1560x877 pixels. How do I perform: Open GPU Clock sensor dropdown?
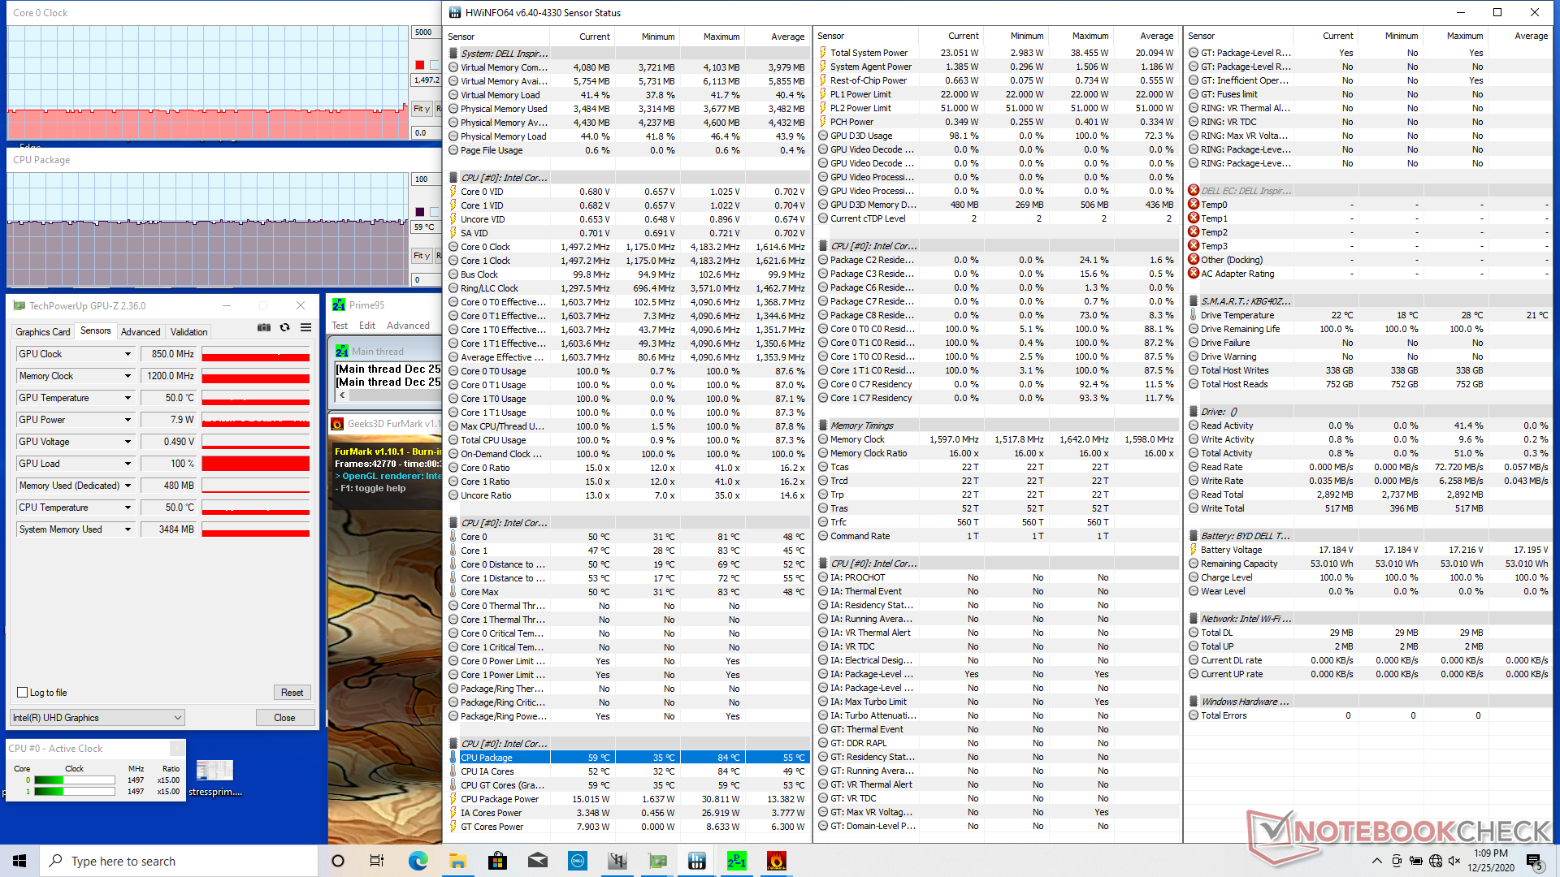(128, 354)
